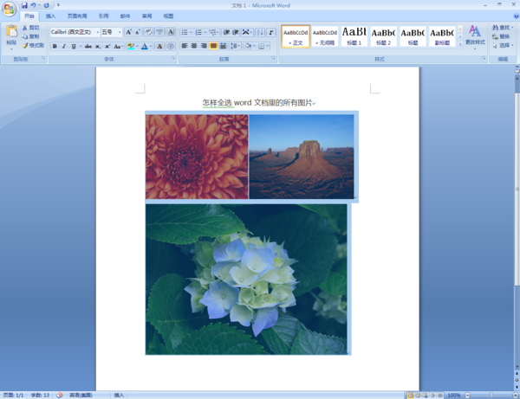
Task: Toggle character shading A icon
Action: [159, 47]
